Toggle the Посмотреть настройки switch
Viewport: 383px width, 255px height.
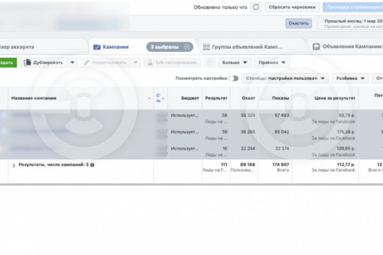pyautogui.click(x=234, y=78)
